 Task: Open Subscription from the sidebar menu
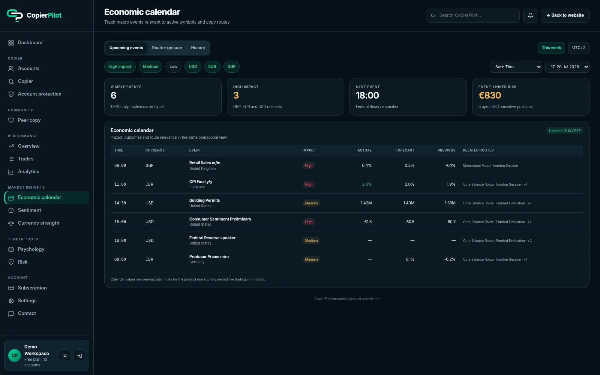click(x=46, y=288)
